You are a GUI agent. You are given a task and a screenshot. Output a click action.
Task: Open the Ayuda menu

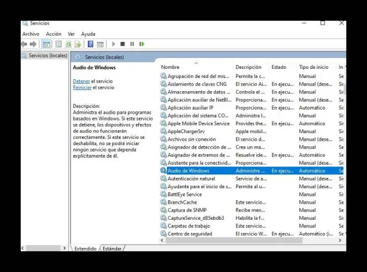tap(88, 34)
